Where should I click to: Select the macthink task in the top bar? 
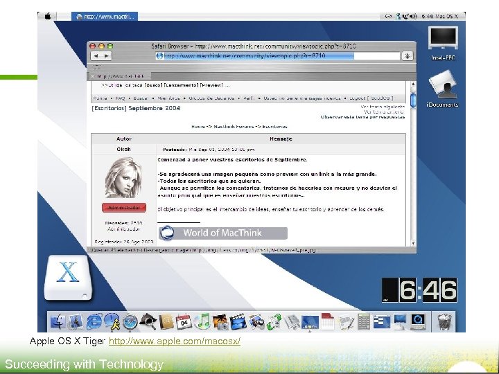(x=105, y=16)
